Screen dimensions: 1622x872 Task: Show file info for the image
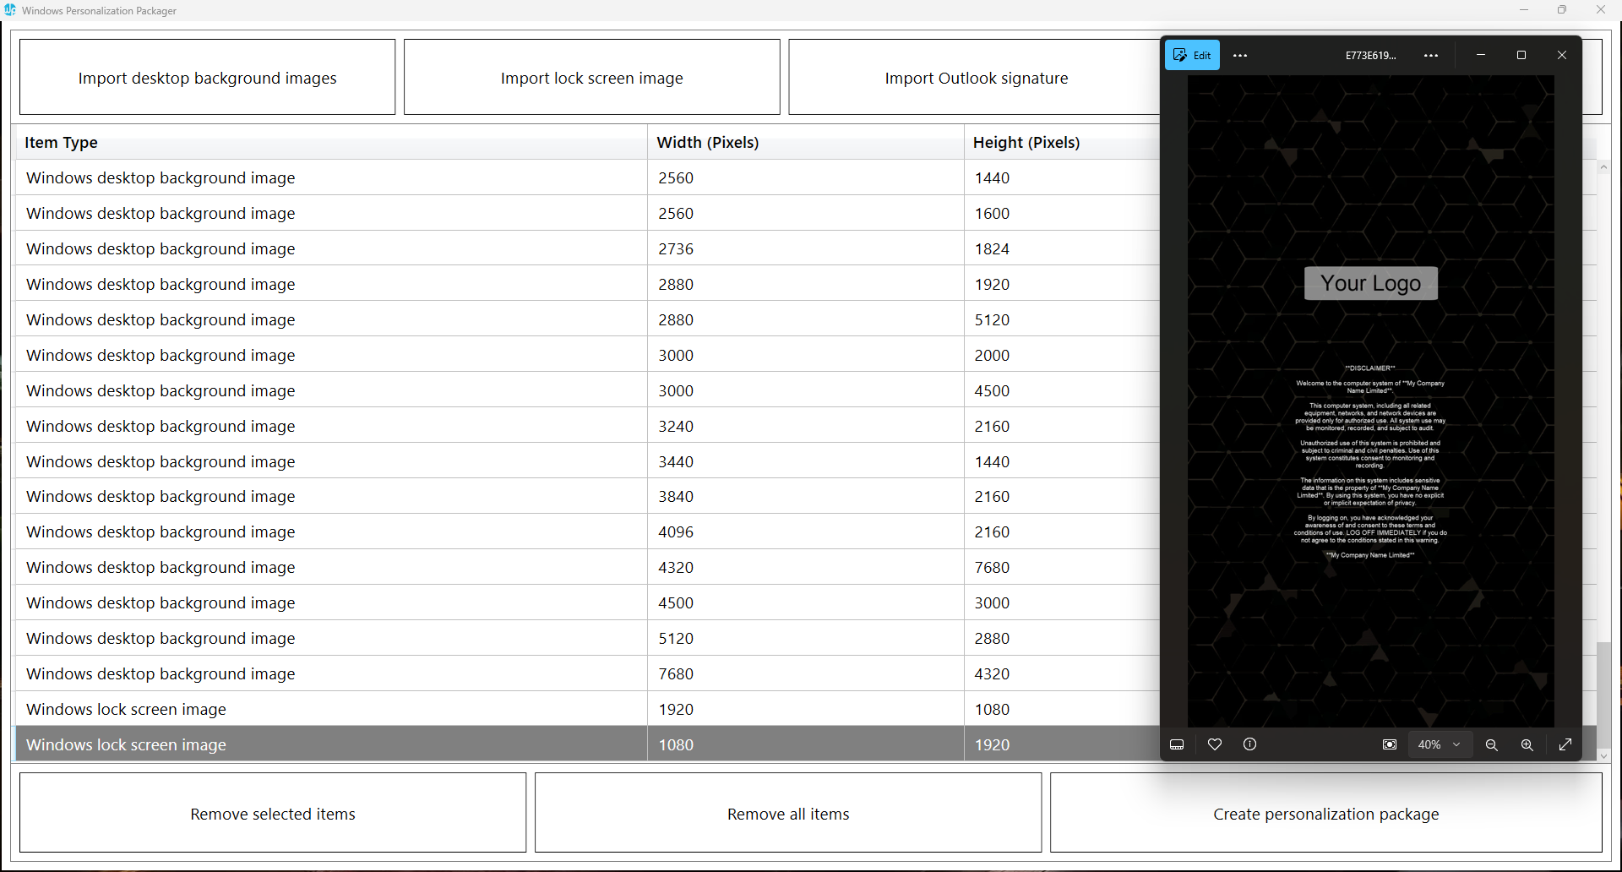(1250, 744)
